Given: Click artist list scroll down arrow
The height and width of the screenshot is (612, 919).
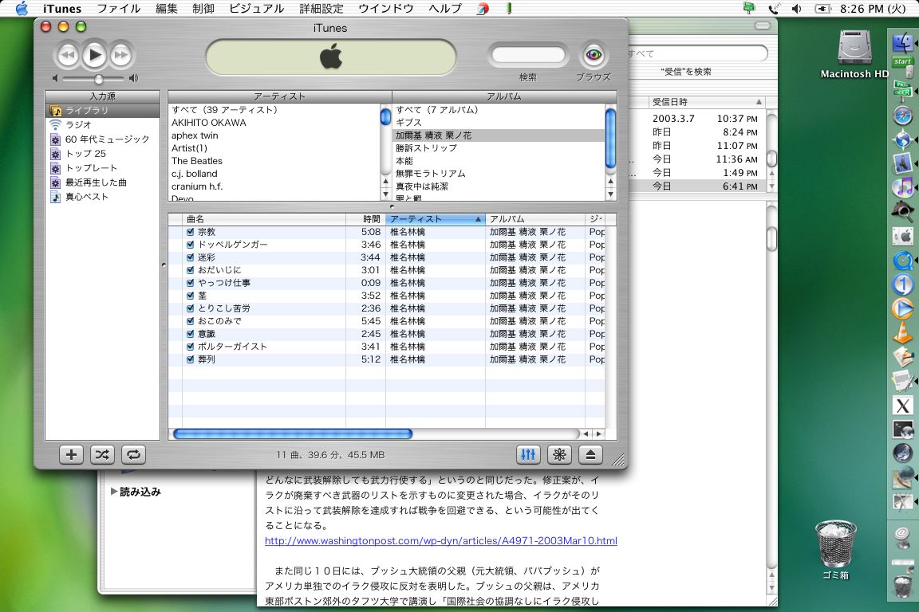Looking at the screenshot, I should [x=385, y=194].
